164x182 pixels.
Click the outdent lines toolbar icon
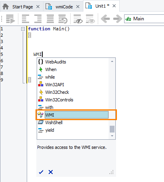click(x=26, y=19)
